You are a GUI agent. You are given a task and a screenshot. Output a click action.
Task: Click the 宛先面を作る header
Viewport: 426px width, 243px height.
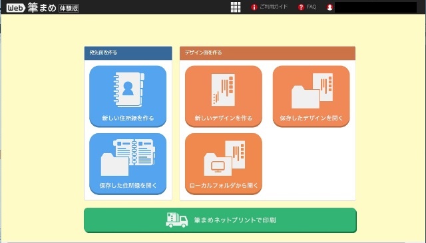tap(128, 53)
